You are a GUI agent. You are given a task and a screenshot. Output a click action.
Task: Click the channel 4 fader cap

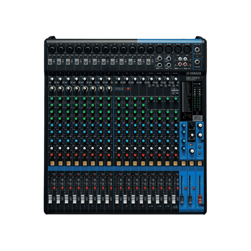pyautogui.click(x=74, y=199)
